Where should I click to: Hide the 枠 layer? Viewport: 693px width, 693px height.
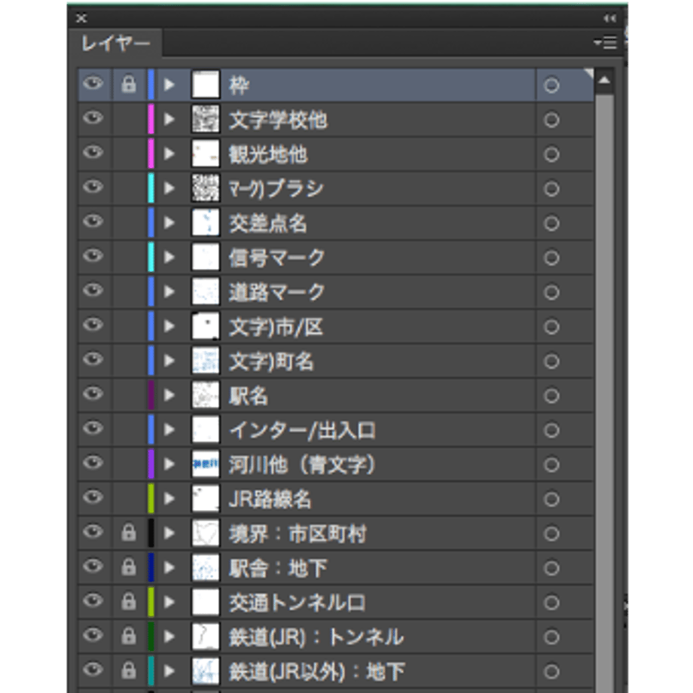93,83
